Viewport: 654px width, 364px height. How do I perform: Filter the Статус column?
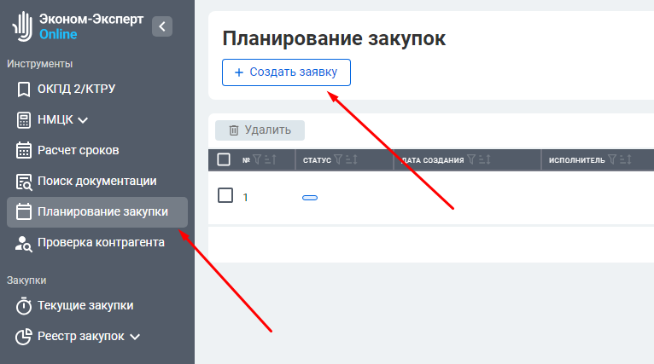(x=338, y=159)
